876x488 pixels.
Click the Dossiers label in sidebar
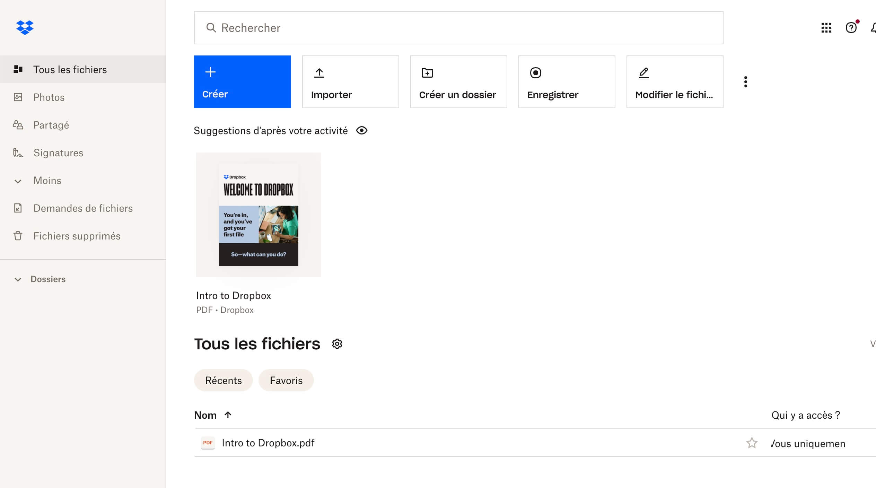48,279
